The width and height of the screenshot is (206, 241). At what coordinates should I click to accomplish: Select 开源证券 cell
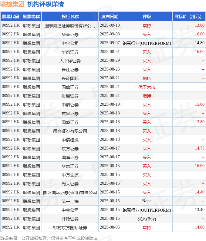click(70, 219)
